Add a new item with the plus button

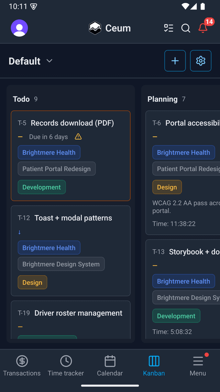(175, 61)
